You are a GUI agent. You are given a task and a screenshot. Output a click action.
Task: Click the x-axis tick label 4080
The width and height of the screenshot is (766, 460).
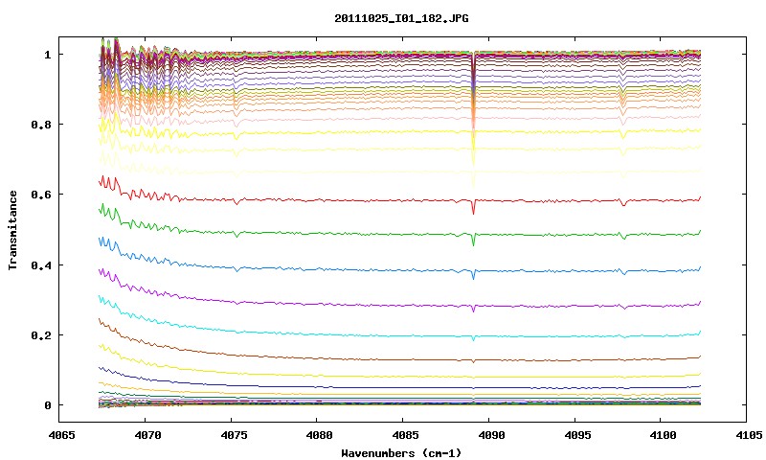point(320,435)
